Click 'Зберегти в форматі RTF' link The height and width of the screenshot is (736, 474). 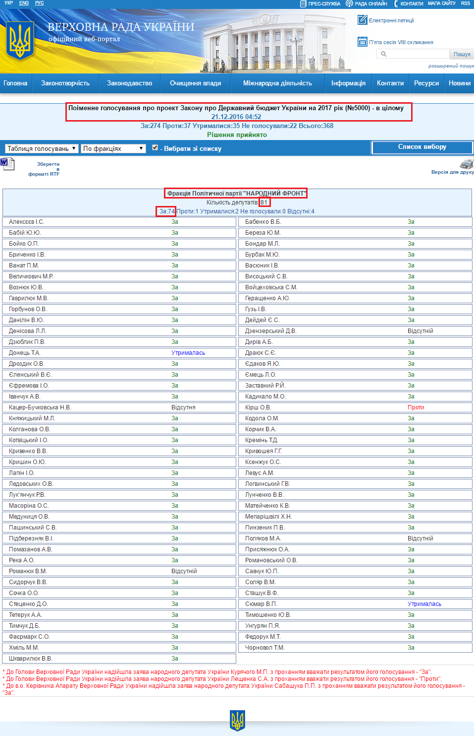coord(44,169)
